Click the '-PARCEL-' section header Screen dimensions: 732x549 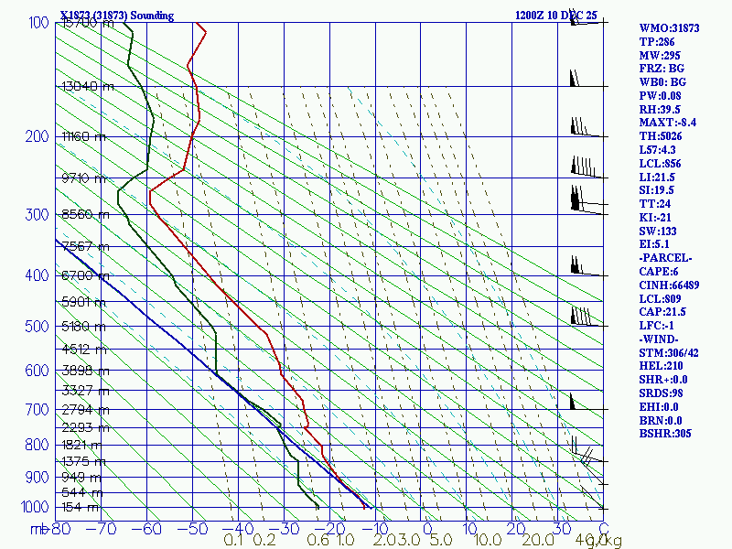[x=665, y=258]
